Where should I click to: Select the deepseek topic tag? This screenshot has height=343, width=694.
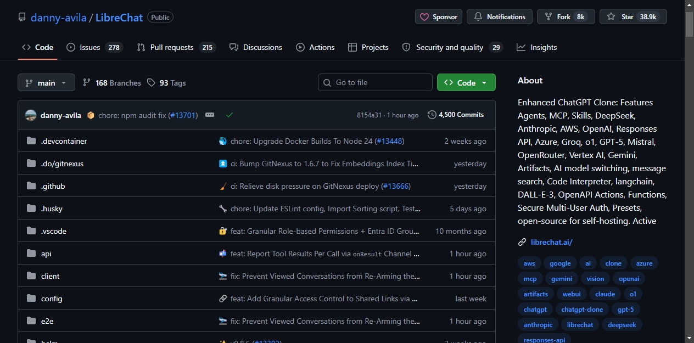tap(622, 325)
